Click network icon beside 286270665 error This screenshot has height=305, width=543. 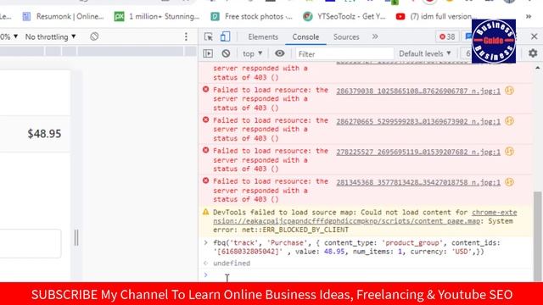point(509,121)
